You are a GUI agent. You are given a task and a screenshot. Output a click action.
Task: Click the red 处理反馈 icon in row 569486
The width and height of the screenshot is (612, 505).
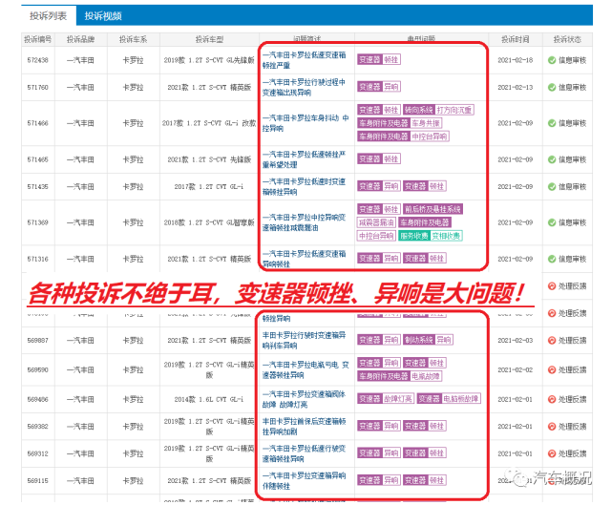click(x=552, y=399)
